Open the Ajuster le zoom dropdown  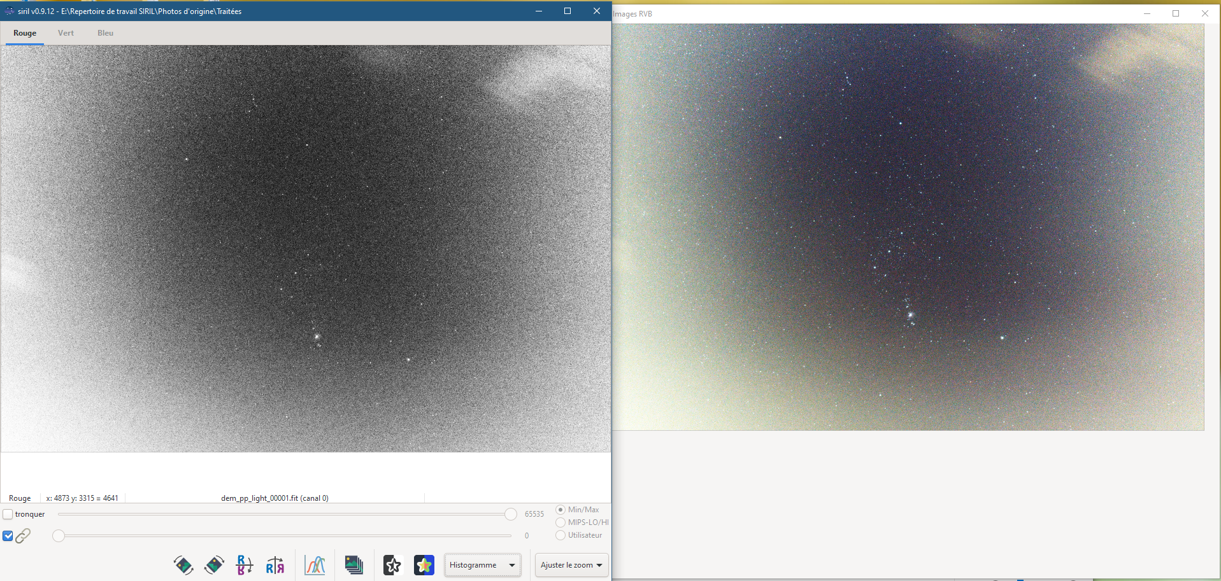(x=571, y=565)
